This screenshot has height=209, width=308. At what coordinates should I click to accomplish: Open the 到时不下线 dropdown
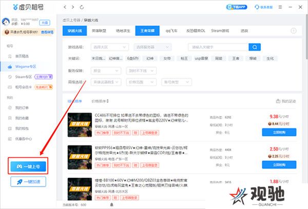tap(141, 71)
